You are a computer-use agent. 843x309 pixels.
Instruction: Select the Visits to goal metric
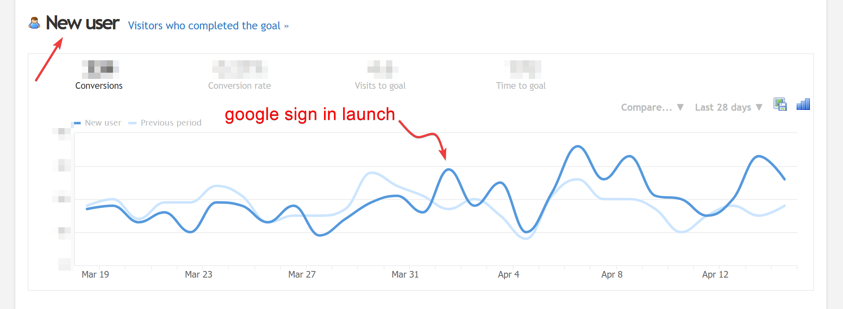coord(380,86)
